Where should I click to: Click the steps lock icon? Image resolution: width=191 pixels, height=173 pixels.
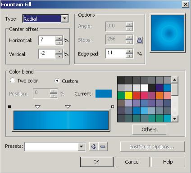[x=139, y=40]
